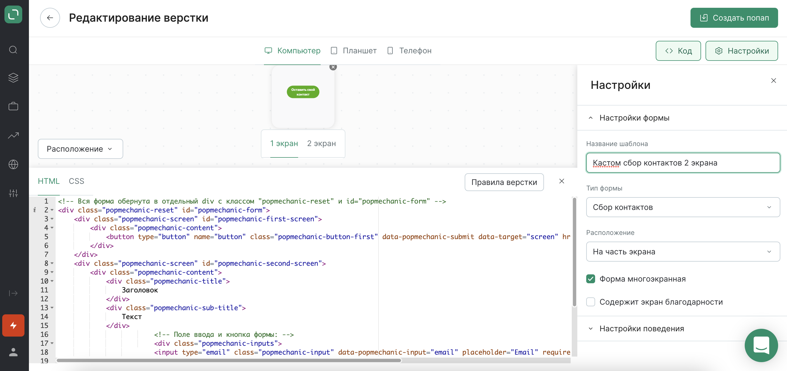Click the info marker on line 2

pyautogui.click(x=34, y=210)
